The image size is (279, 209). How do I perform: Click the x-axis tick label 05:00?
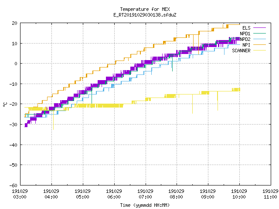tap(82, 197)
